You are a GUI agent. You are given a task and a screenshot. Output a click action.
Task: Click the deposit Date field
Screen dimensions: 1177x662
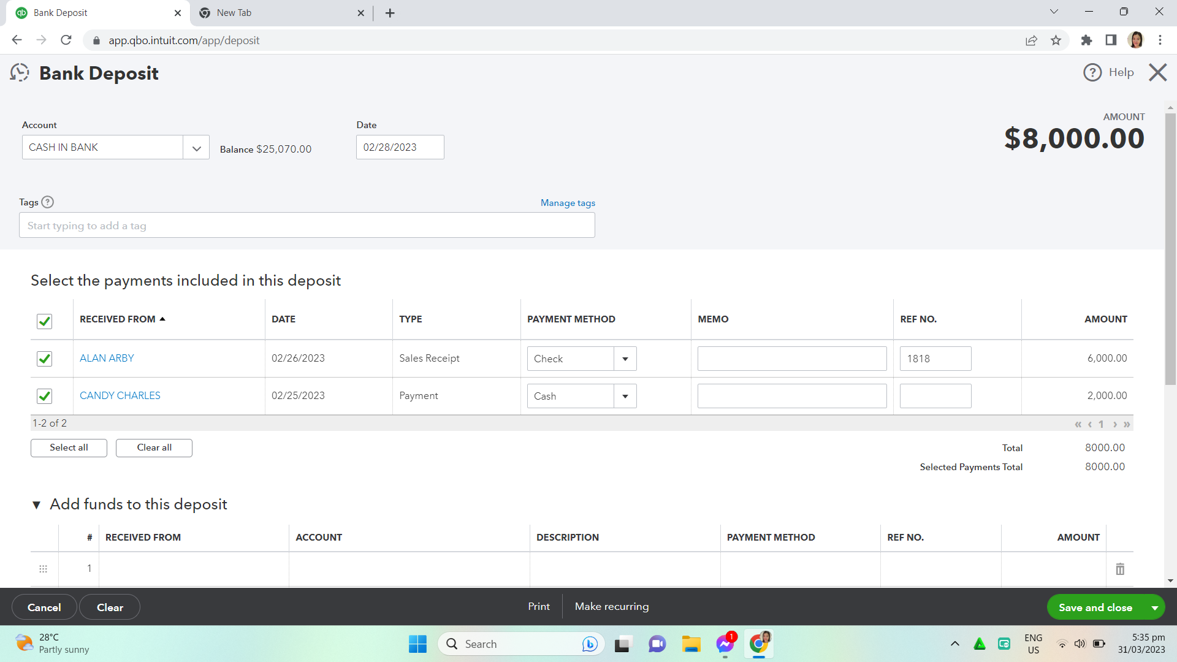(400, 147)
